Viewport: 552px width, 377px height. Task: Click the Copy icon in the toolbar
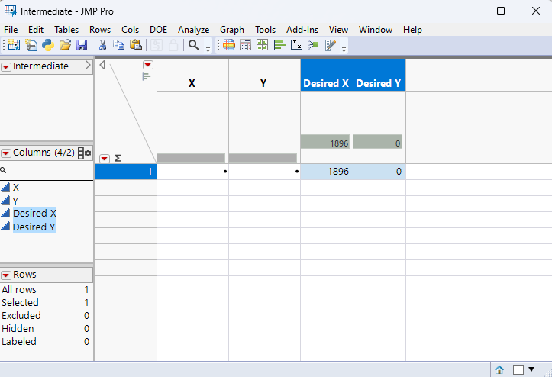(x=119, y=45)
